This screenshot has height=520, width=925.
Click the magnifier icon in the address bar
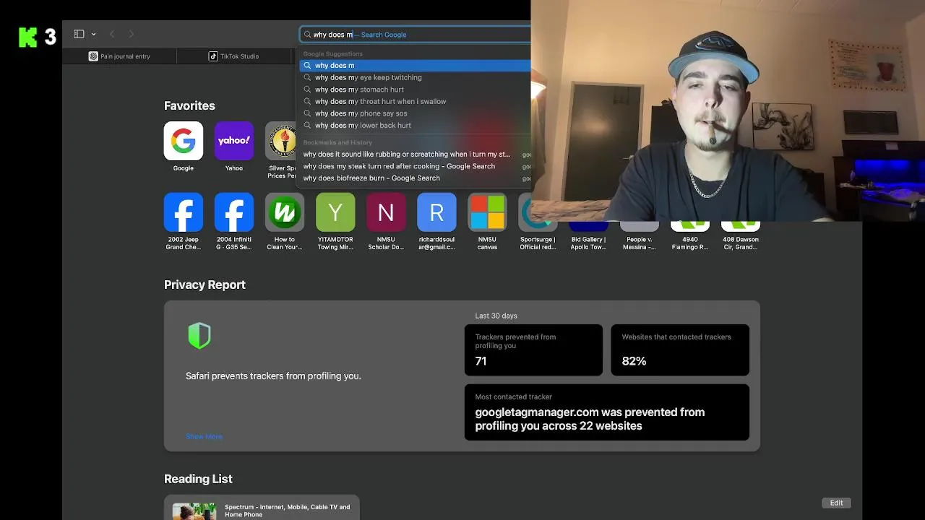pyautogui.click(x=307, y=35)
